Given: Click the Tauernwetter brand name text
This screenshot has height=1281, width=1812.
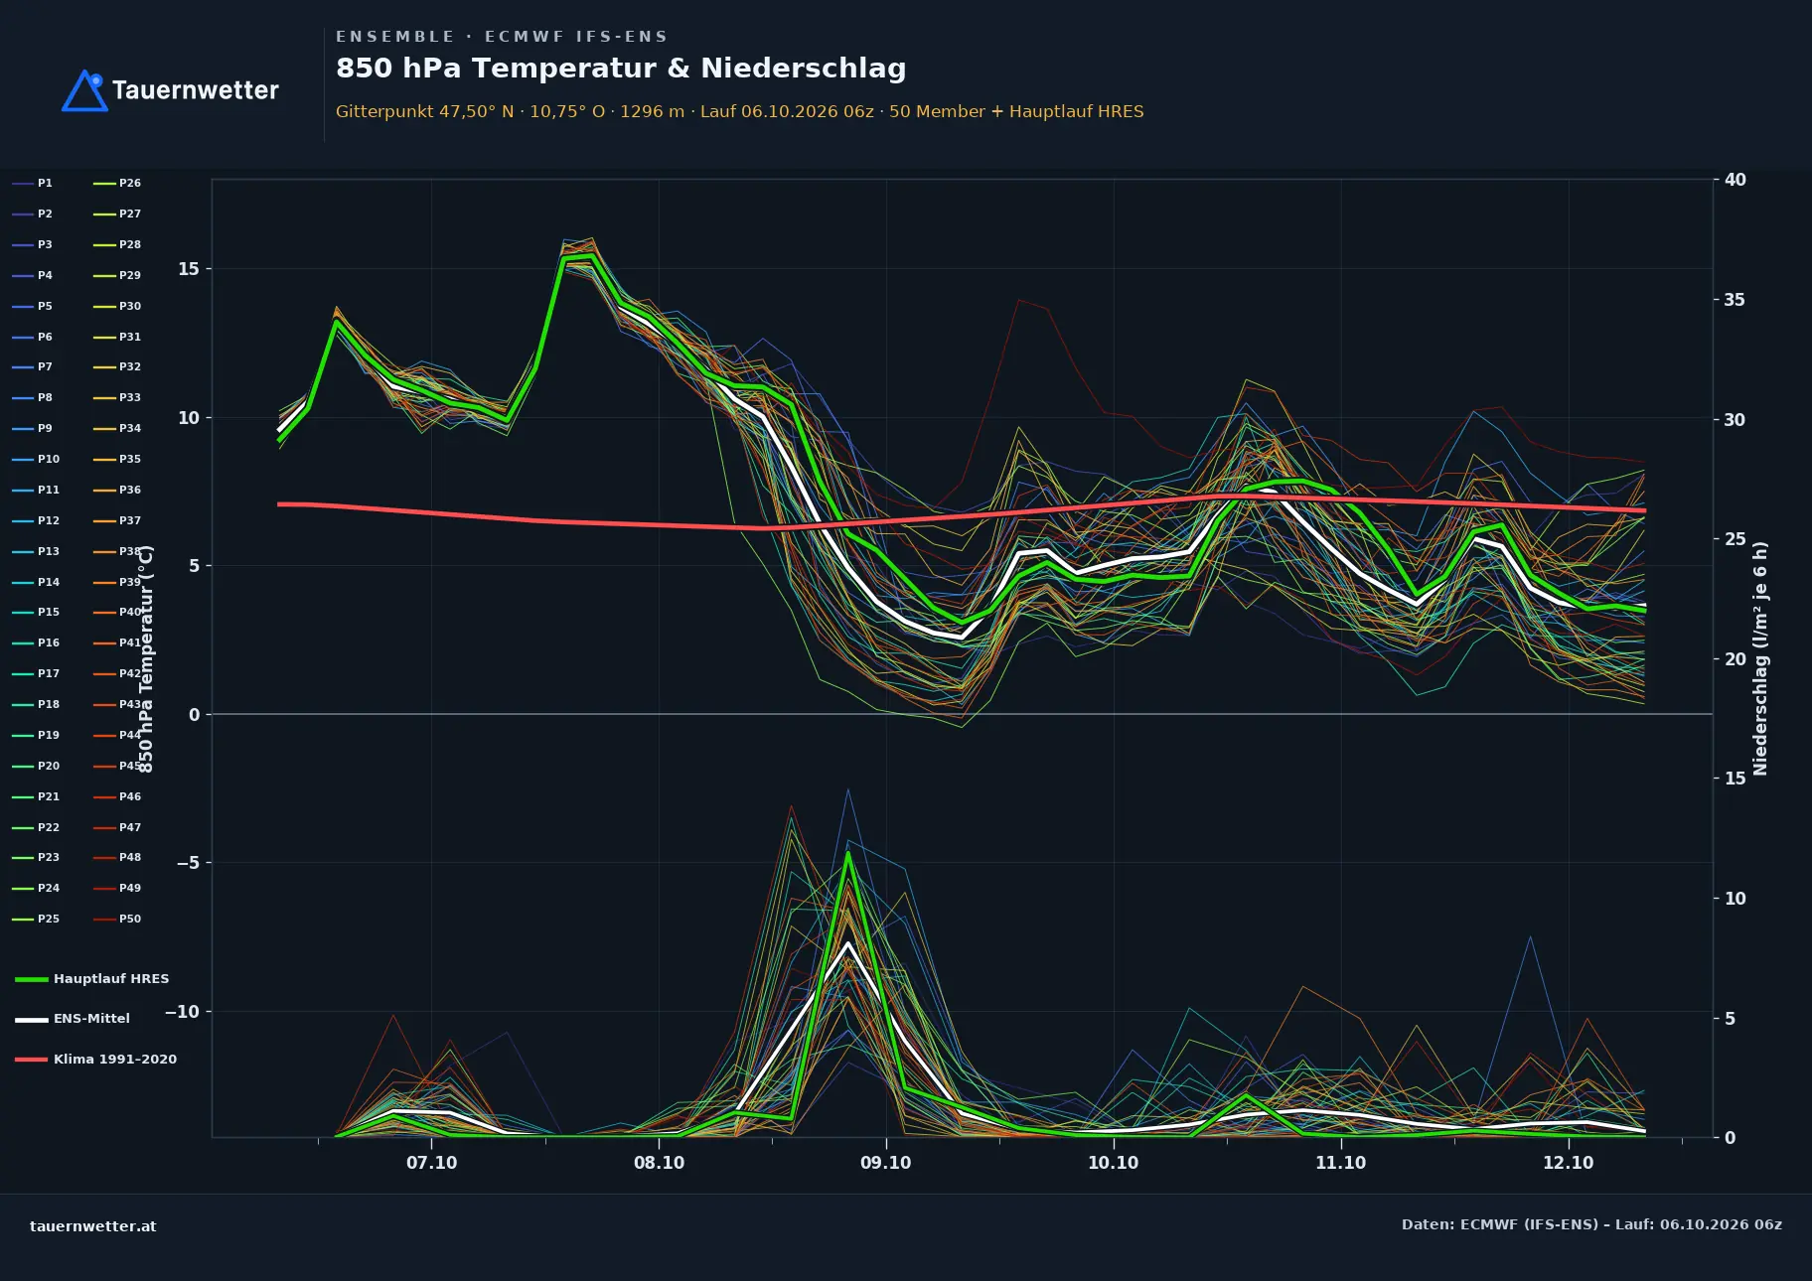Looking at the screenshot, I should [x=196, y=90].
